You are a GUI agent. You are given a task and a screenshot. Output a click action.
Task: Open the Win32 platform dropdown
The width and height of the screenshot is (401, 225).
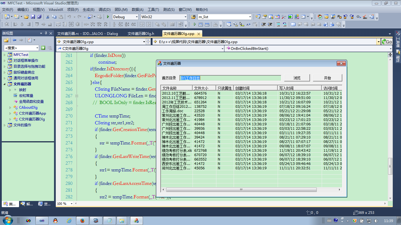tap(185, 17)
